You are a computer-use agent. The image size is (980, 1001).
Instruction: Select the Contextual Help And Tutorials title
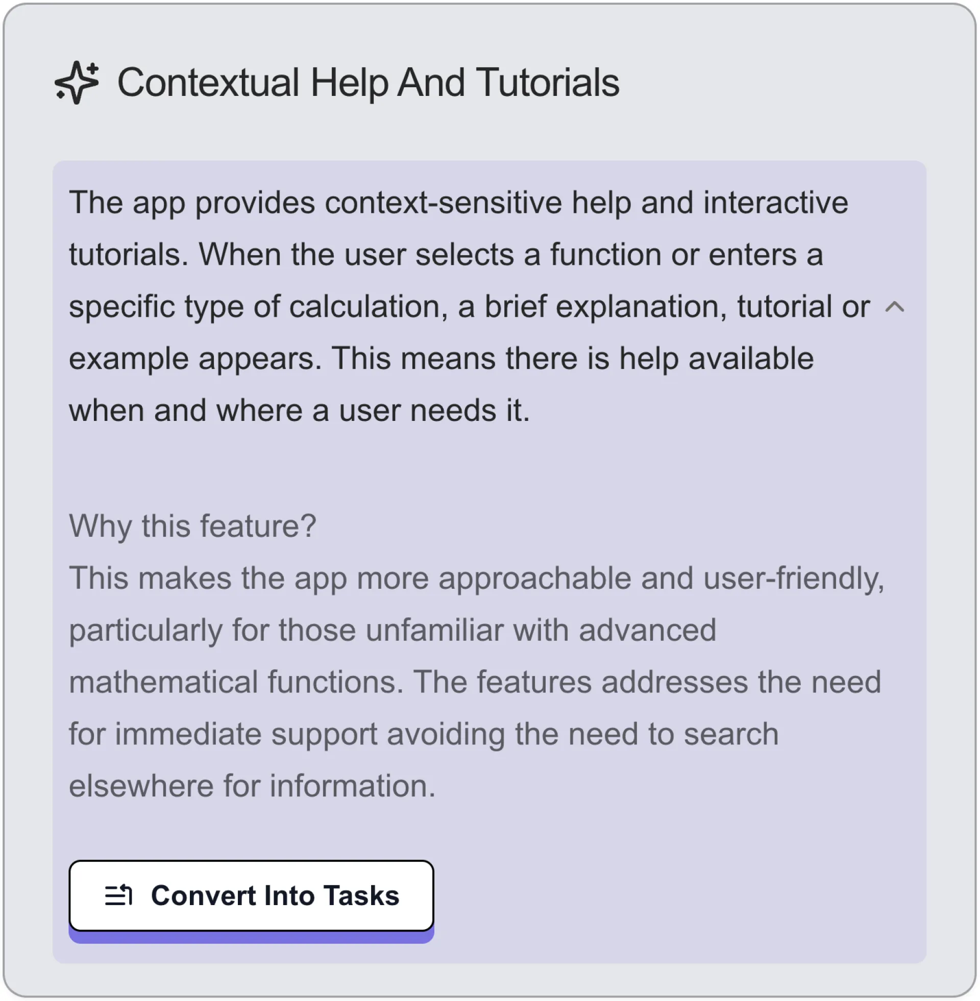point(369,82)
